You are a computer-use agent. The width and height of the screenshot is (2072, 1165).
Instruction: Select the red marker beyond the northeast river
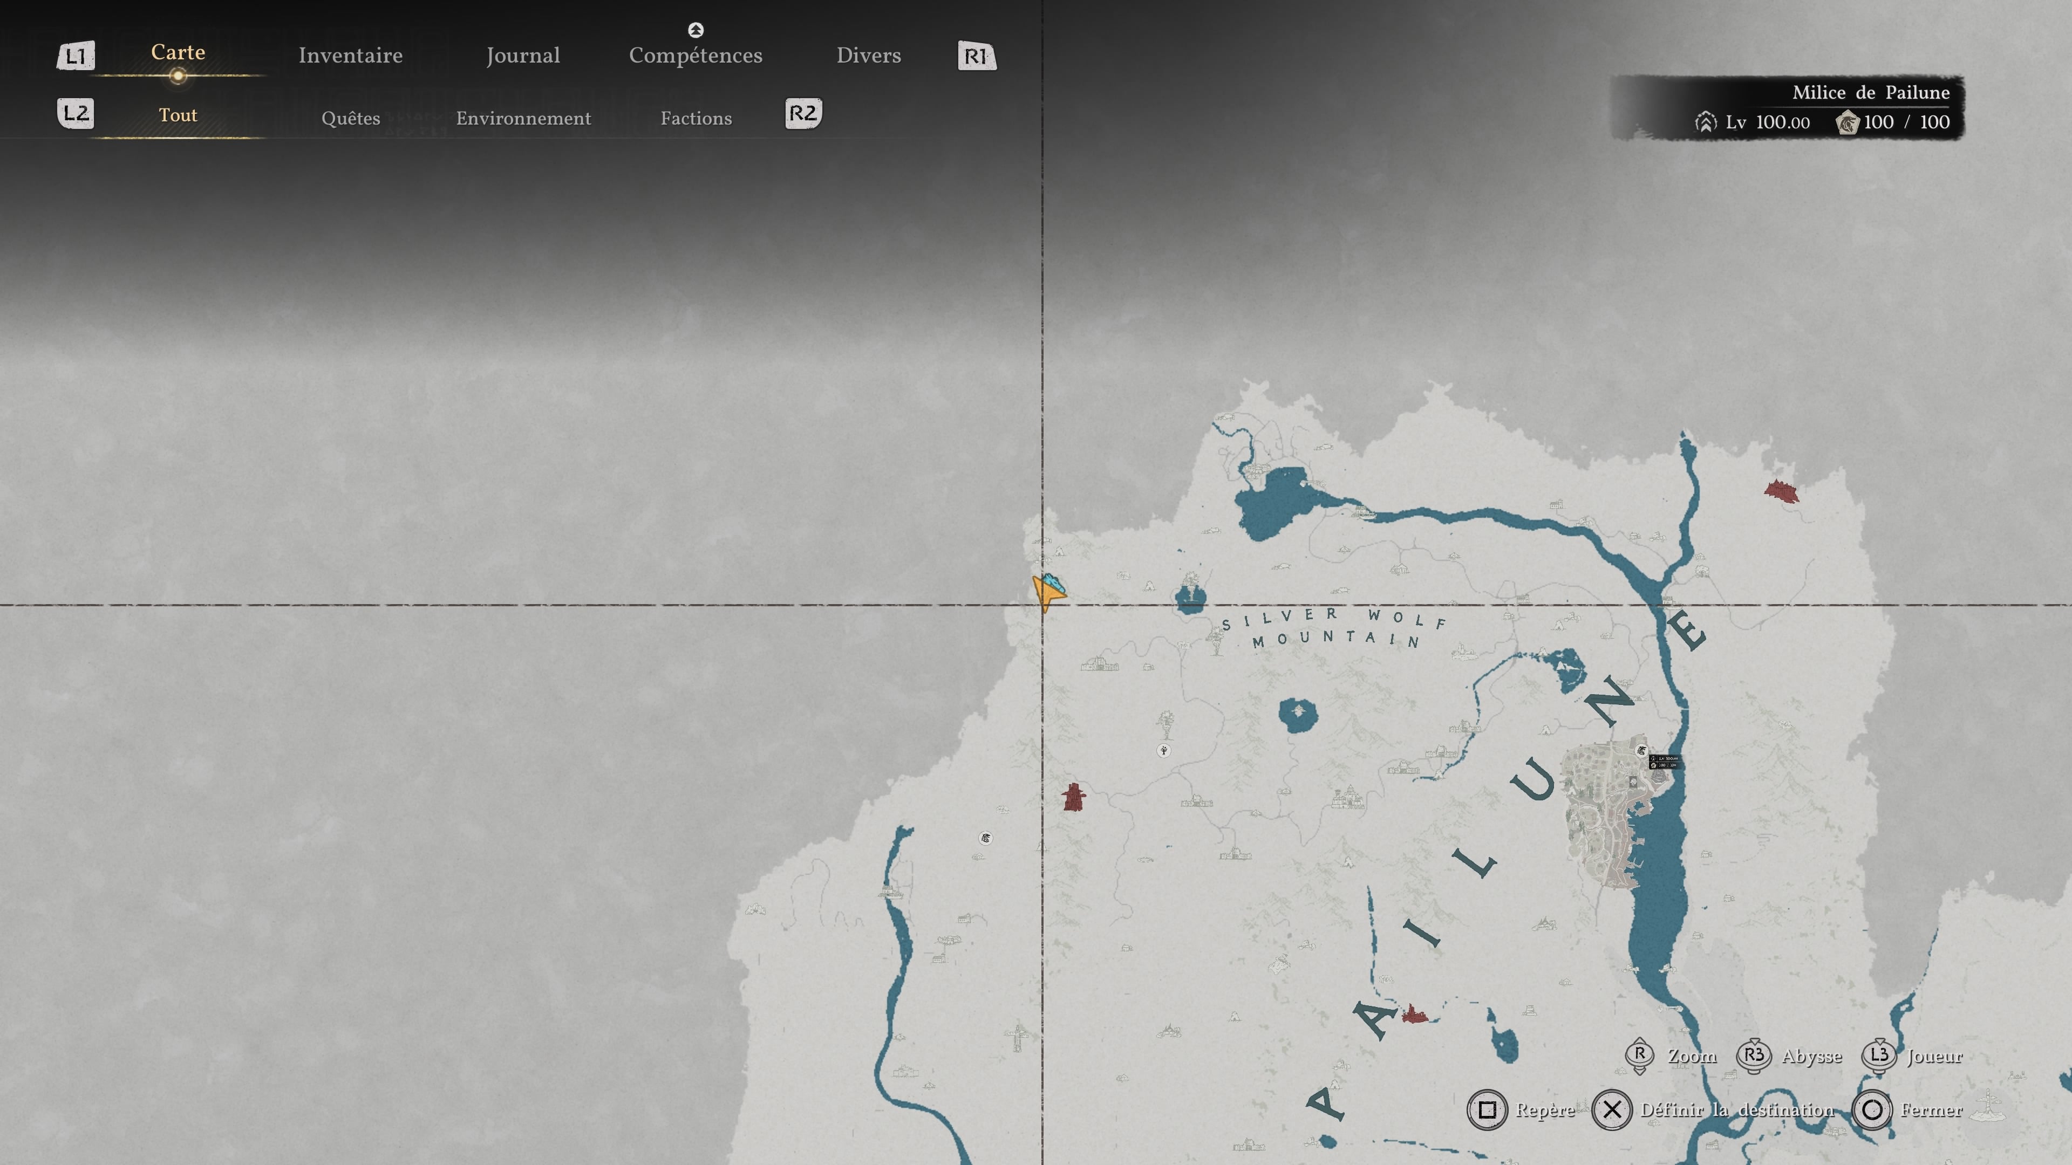[x=1782, y=490]
